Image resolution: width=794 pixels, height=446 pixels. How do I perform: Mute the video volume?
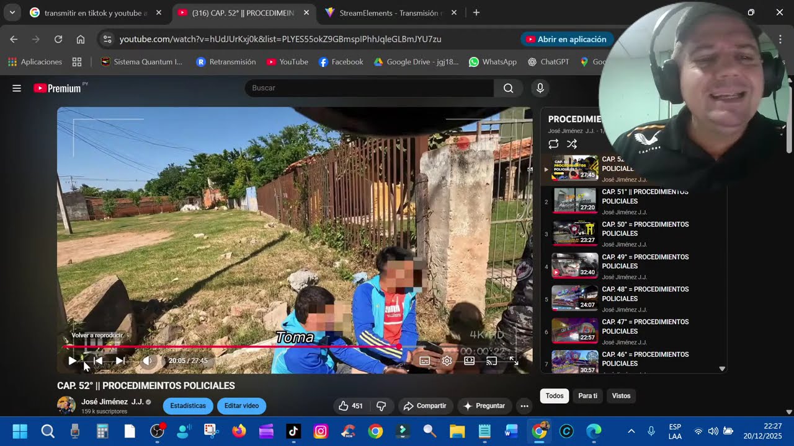[x=148, y=361]
